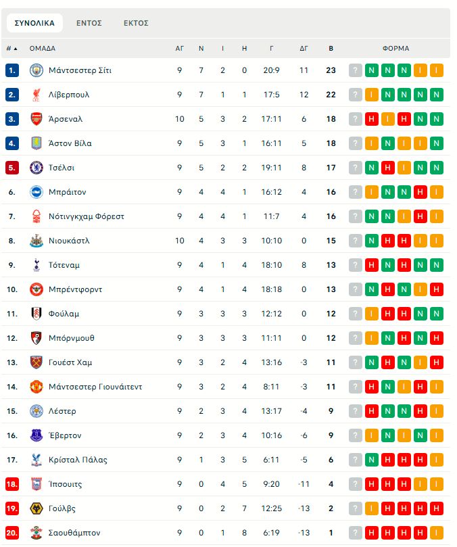Click the Aston Villa club crest

tap(37, 143)
